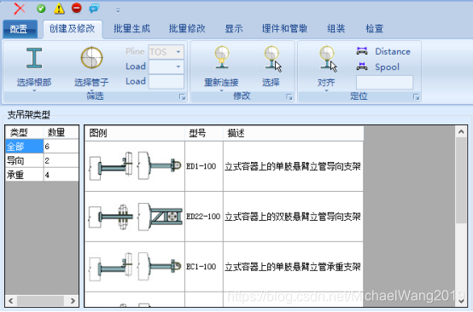Click the yellow warning triangle icon

click(59, 9)
